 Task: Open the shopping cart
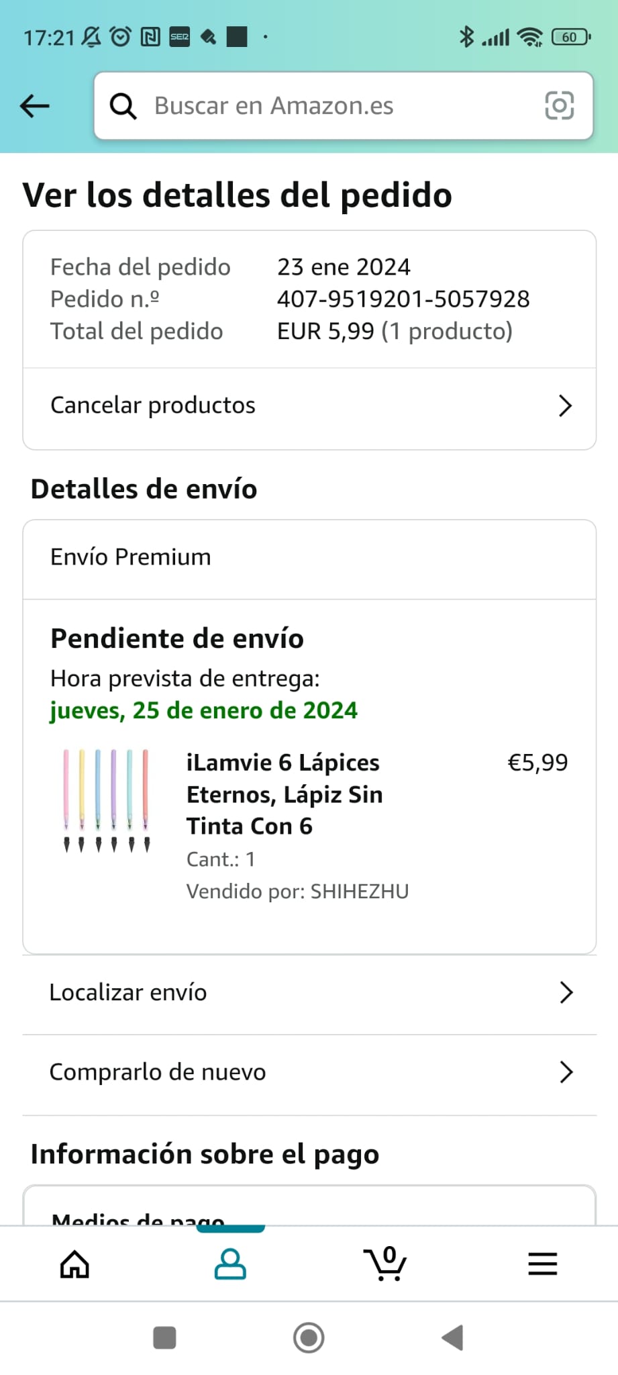[385, 1264]
